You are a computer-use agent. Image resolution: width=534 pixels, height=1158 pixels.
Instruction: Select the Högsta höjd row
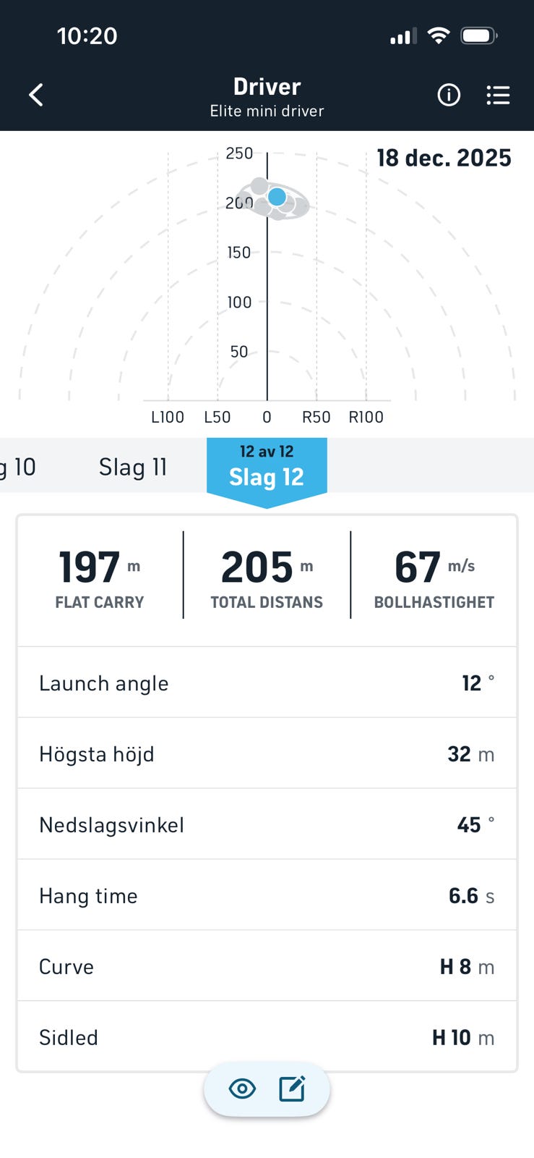(267, 753)
